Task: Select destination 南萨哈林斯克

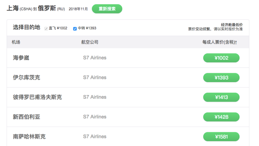Action: pos(29,137)
